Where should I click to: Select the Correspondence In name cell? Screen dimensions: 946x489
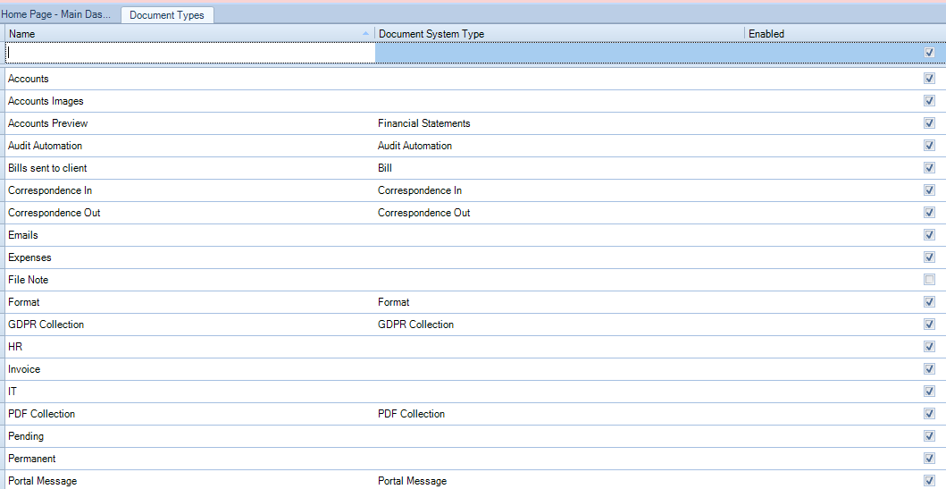[x=190, y=190]
